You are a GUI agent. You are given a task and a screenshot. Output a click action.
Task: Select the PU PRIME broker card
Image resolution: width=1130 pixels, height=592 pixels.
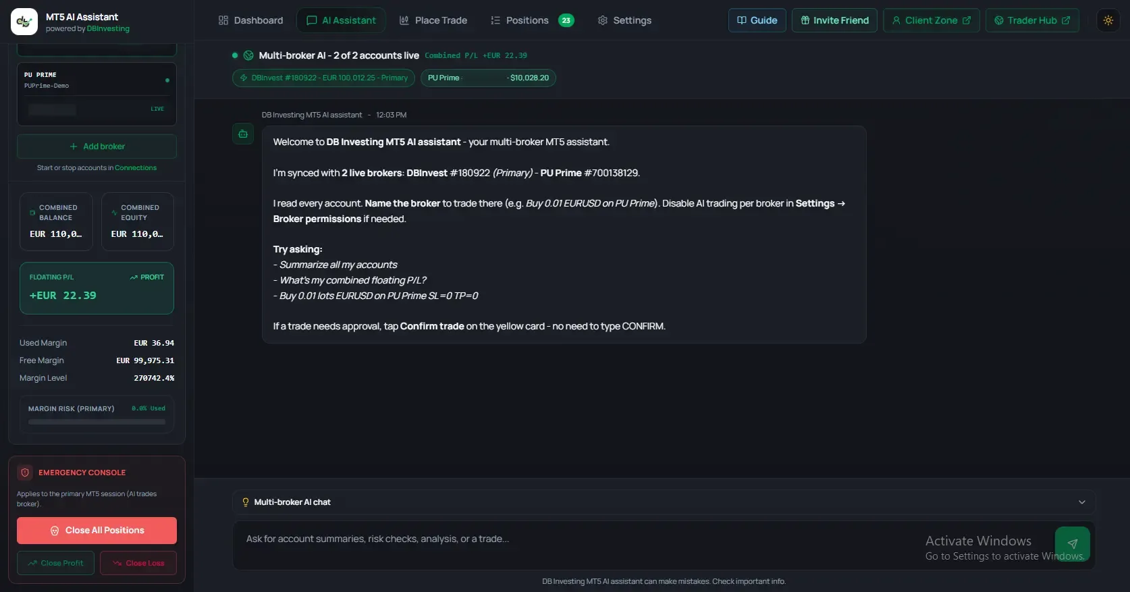[97, 94]
